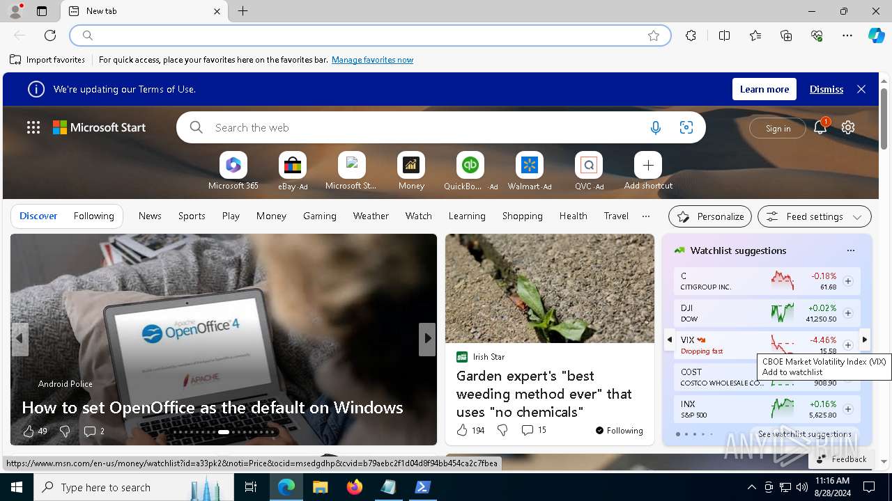Open the Walmart shortcut tile
The height and width of the screenshot is (501, 892).
(530, 171)
